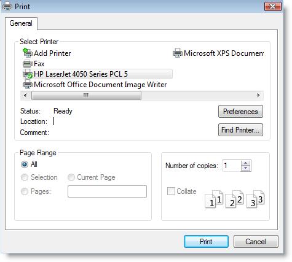The height and width of the screenshot is (262, 292).
Task: Enable the Collate checkbox
Action: pos(171,191)
